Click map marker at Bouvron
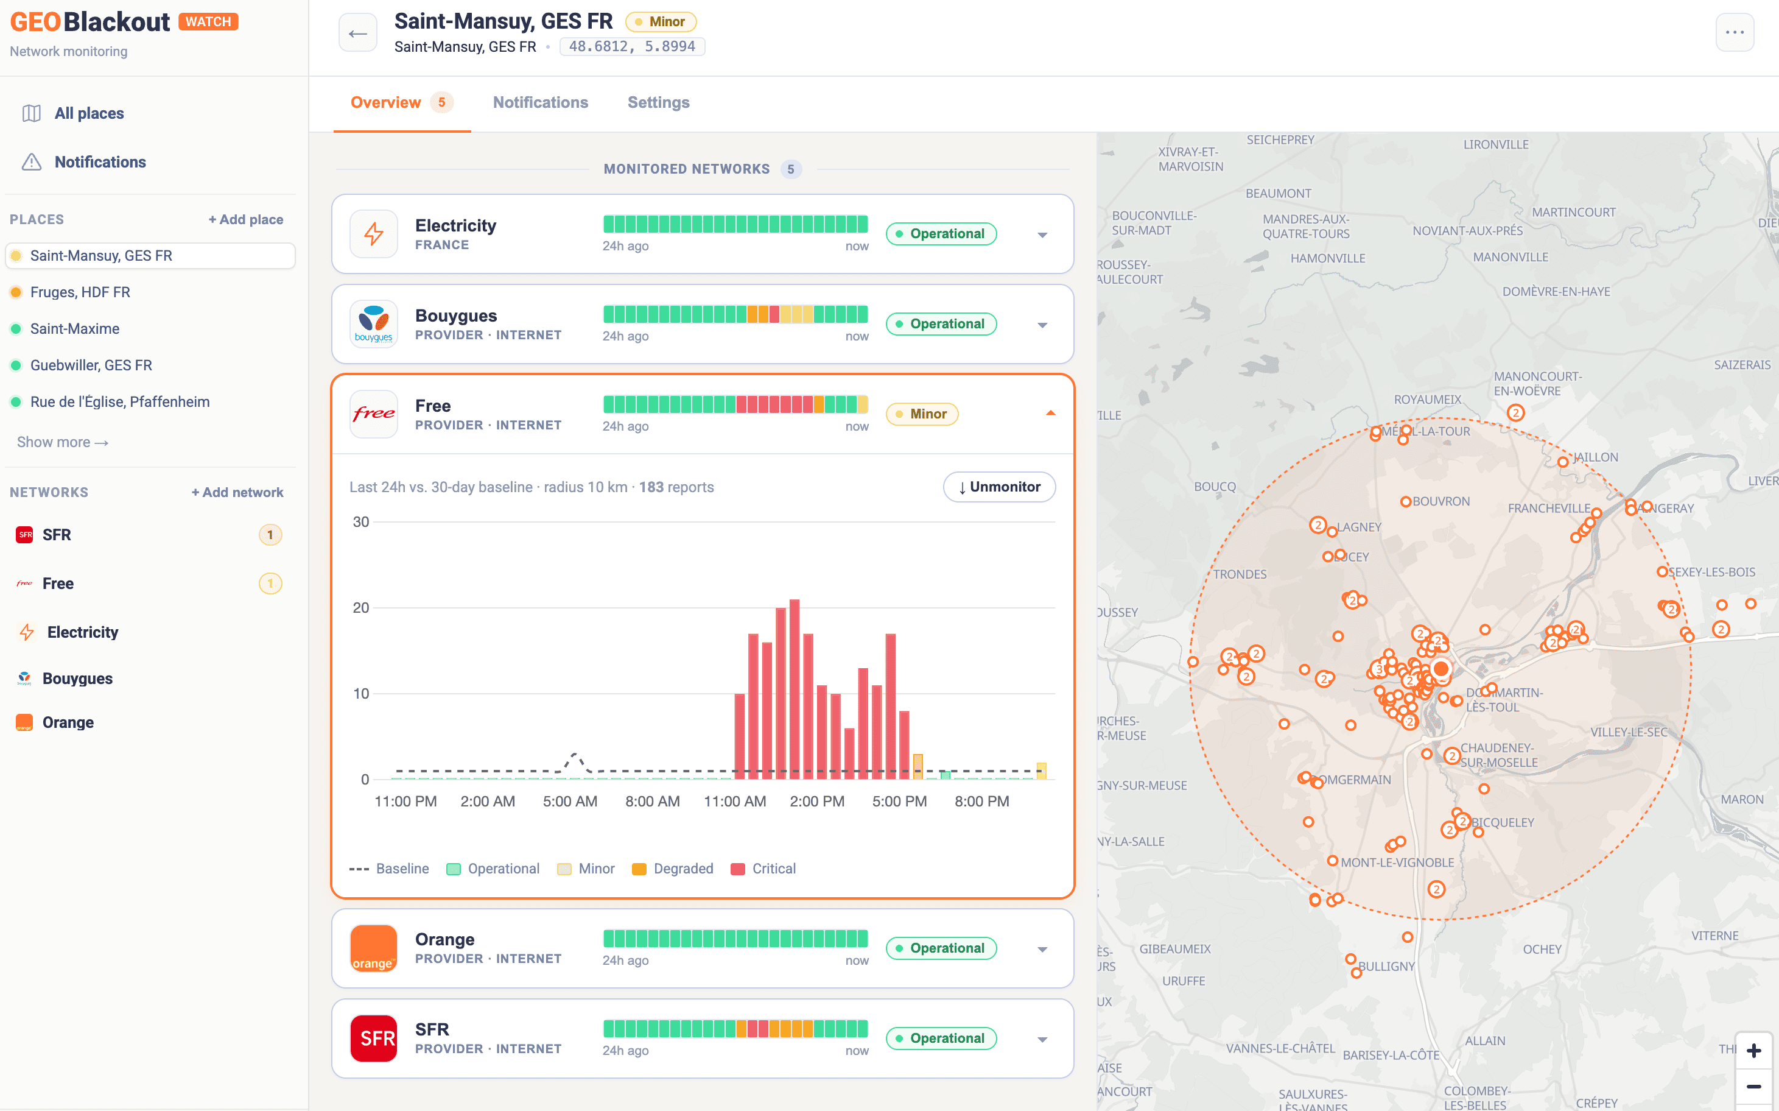This screenshot has width=1779, height=1111. pyautogui.click(x=1405, y=501)
